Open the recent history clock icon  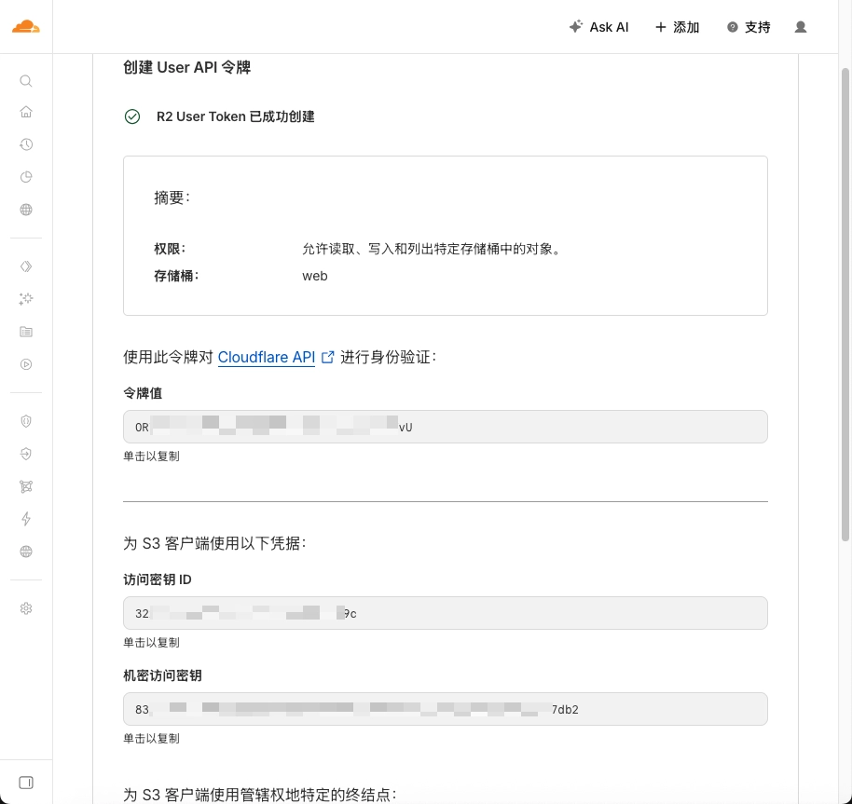pyautogui.click(x=26, y=144)
